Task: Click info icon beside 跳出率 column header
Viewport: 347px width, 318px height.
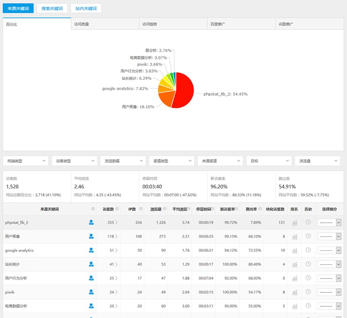Action: click(x=260, y=209)
